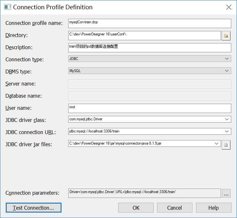This screenshot has height=218, width=237.
Task: Expand the DBMS type dropdown
Action: coord(226,71)
